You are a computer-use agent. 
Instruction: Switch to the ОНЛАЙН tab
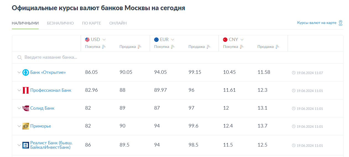pos(118,23)
